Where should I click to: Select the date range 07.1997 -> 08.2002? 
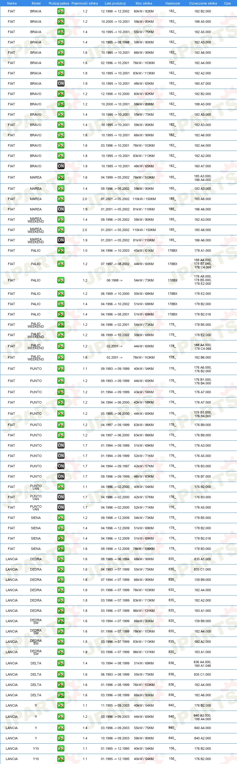(x=115, y=264)
